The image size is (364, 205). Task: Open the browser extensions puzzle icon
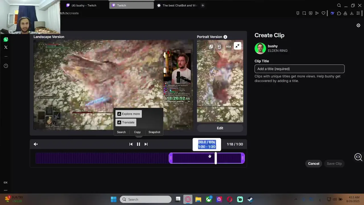point(339,13)
